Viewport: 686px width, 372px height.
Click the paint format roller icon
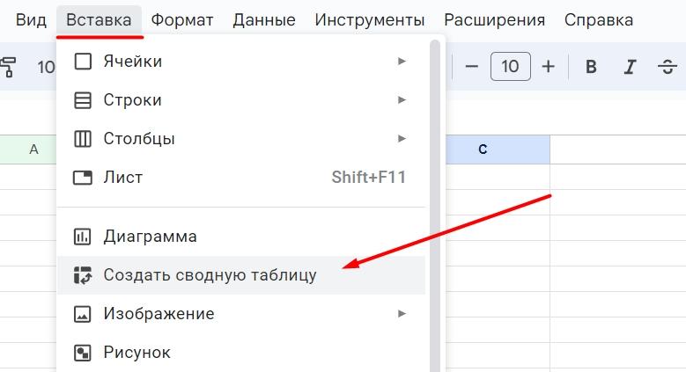point(8,67)
